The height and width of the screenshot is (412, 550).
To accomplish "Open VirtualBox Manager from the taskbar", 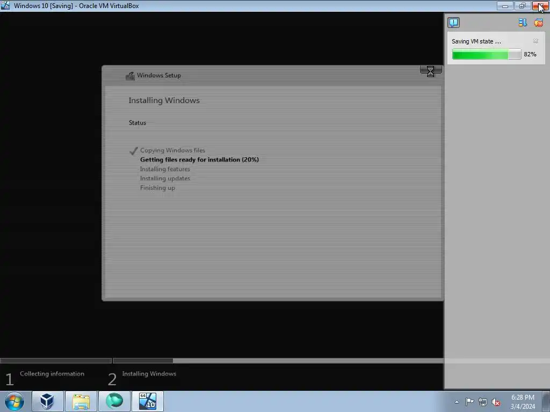I will (x=48, y=401).
